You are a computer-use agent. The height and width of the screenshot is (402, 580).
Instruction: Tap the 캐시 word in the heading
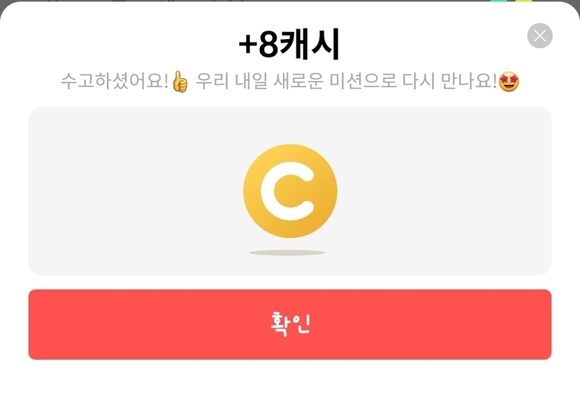310,45
